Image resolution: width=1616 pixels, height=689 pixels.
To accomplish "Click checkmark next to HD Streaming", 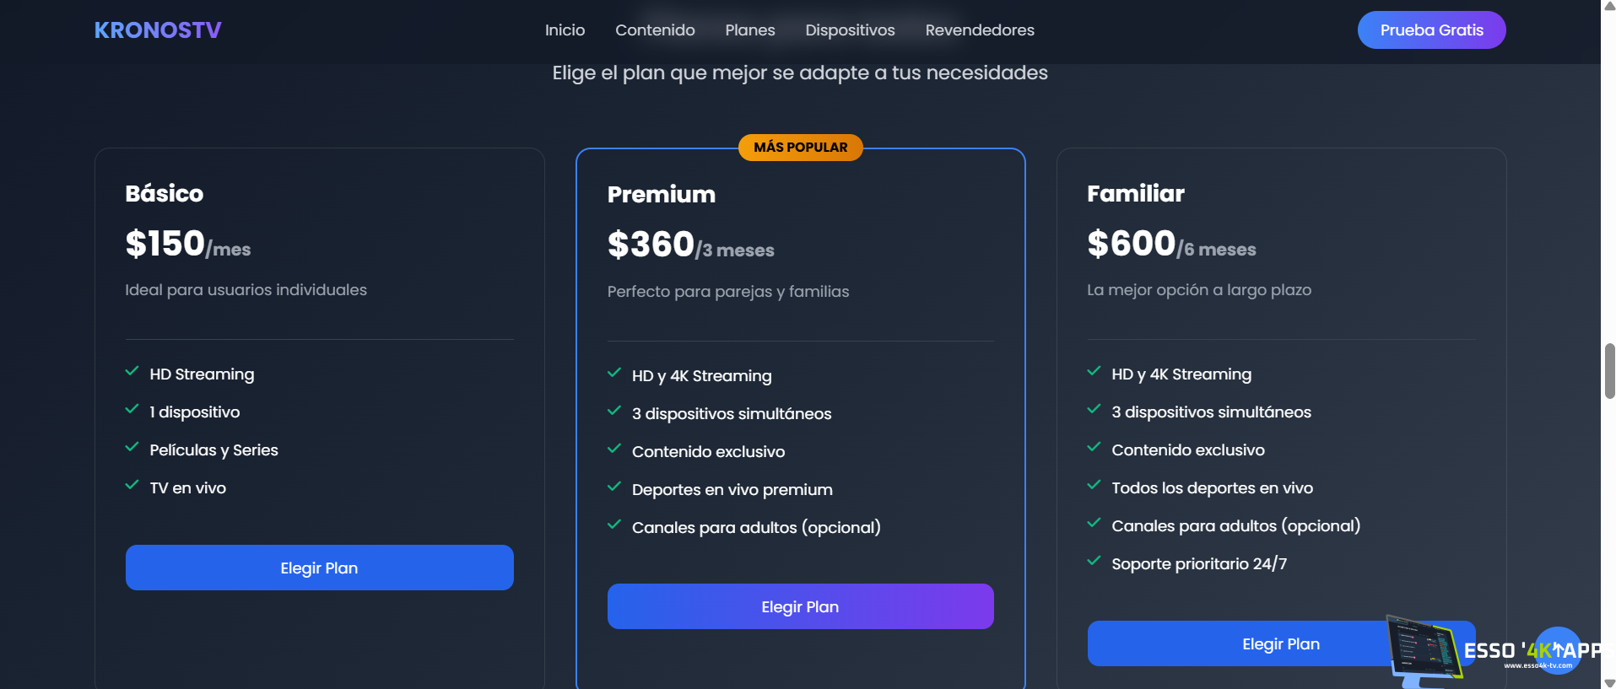I will [x=132, y=371].
